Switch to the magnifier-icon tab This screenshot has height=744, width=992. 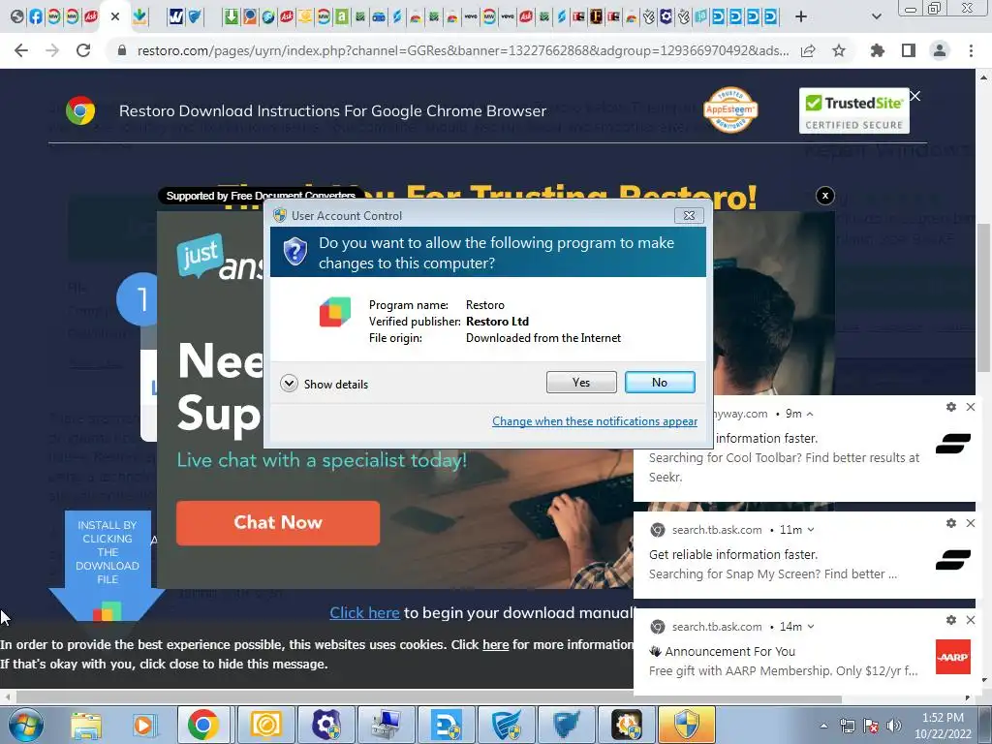[250, 16]
